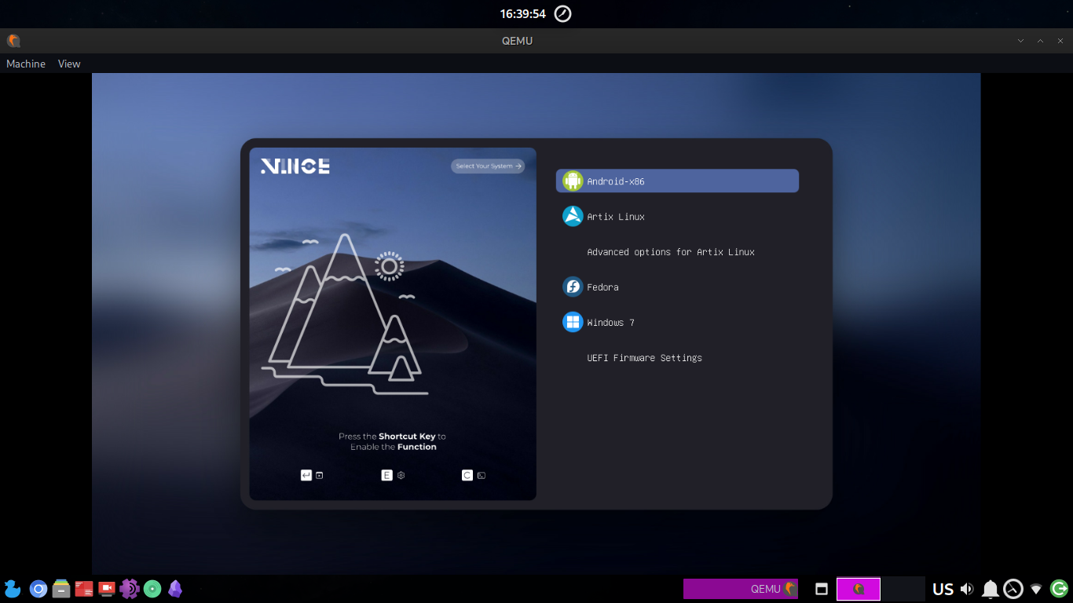Select the Android-x86 boot entry
The width and height of the screenshot is (1073, 603).
click(677, 181)
